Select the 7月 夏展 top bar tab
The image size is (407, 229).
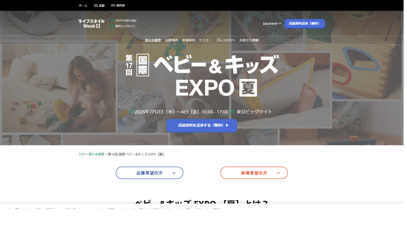tap(99, 6)
